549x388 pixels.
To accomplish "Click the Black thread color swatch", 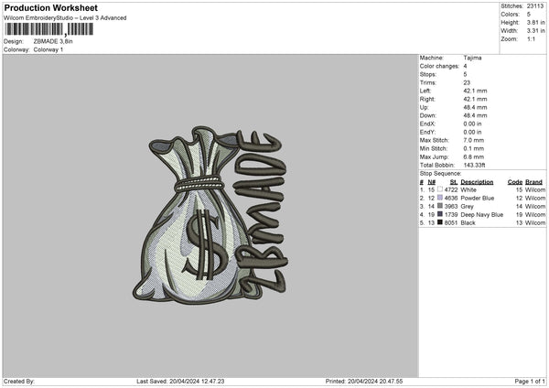I will tap(440, 222).
